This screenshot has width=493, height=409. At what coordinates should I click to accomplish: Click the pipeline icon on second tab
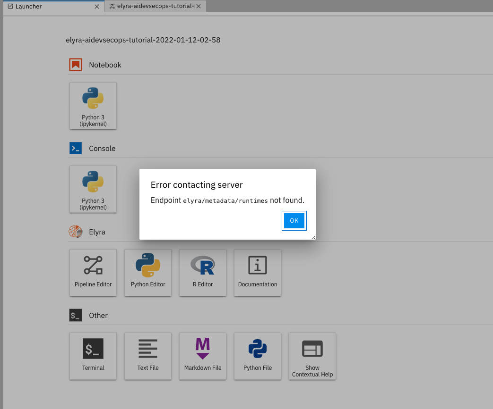pos(112,6)
